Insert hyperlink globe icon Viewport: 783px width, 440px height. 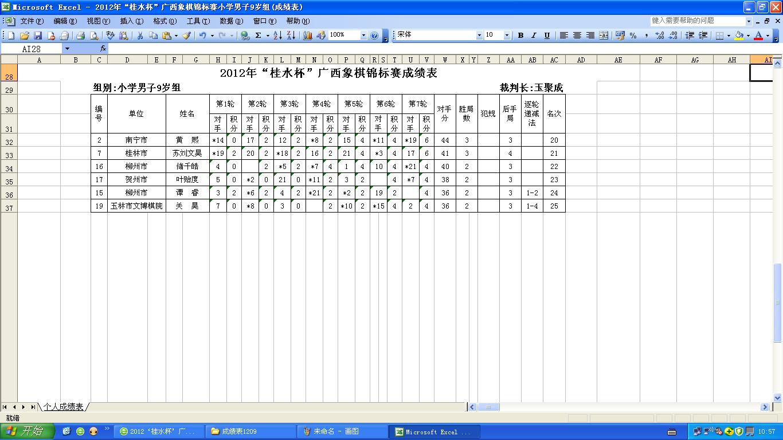245,36
